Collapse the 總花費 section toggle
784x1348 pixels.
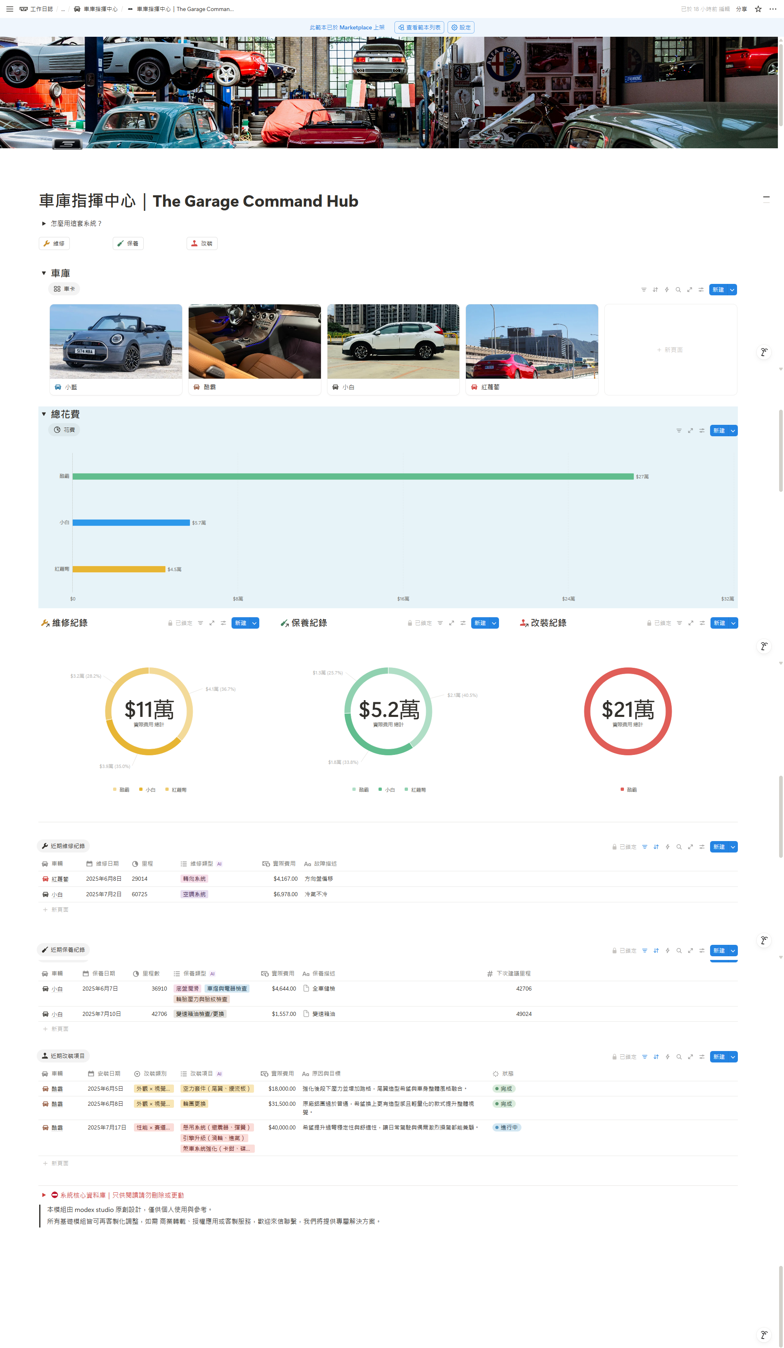tap(44, 414)
